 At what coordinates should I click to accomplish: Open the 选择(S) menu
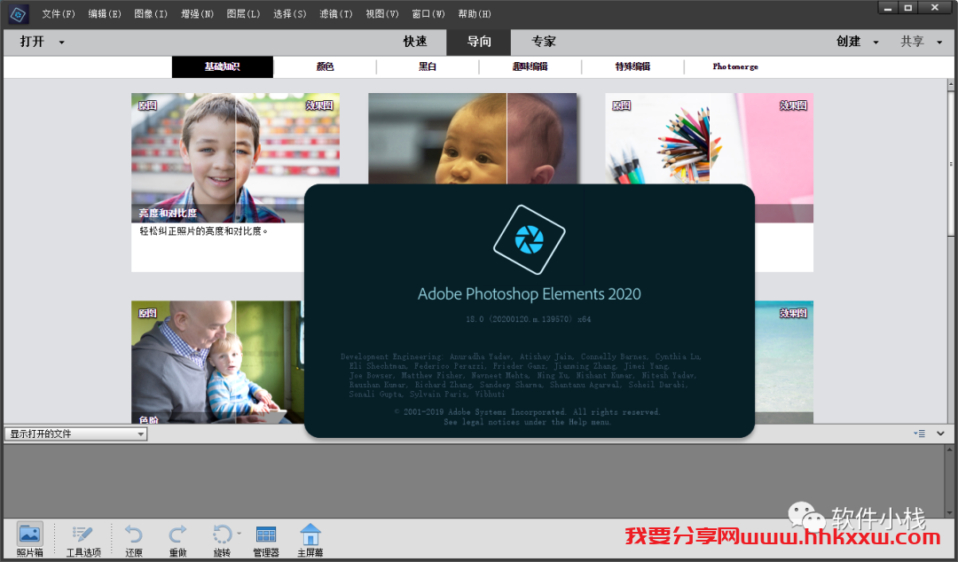pyautogui.click(x=289, y=13)
